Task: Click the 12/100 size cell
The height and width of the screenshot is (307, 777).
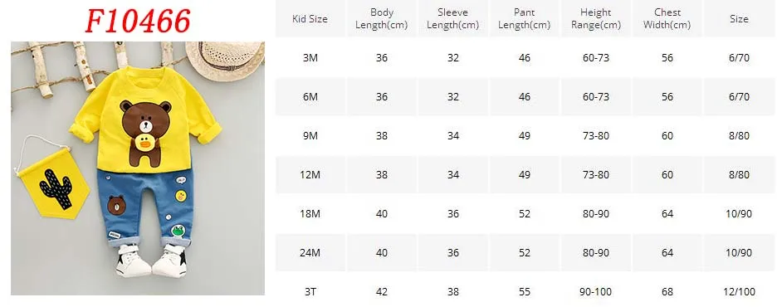Action: click(x=739, y=292)
